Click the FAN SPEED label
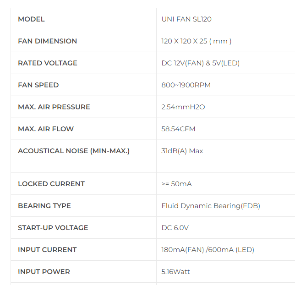The height and width of the screenshot is (285, 295). (38, 85)
